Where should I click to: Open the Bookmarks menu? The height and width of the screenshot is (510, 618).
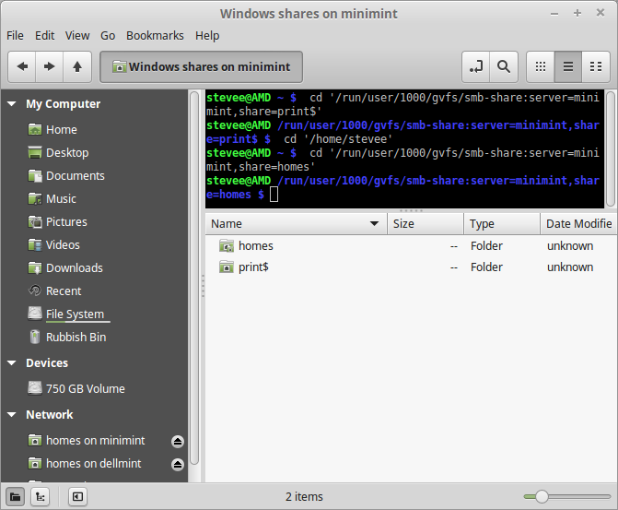pyautogui.click(x=155, y=35)
